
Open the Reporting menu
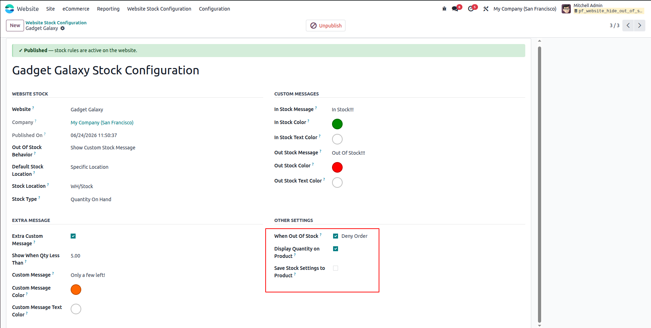108,9
